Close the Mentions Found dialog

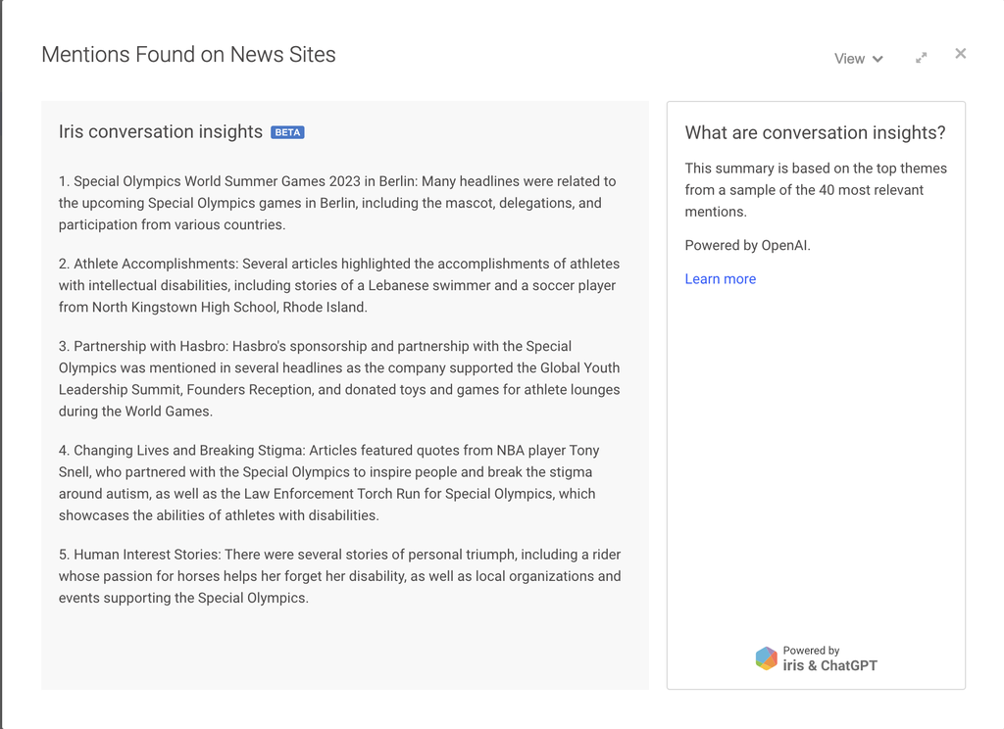tap(960, 54)
